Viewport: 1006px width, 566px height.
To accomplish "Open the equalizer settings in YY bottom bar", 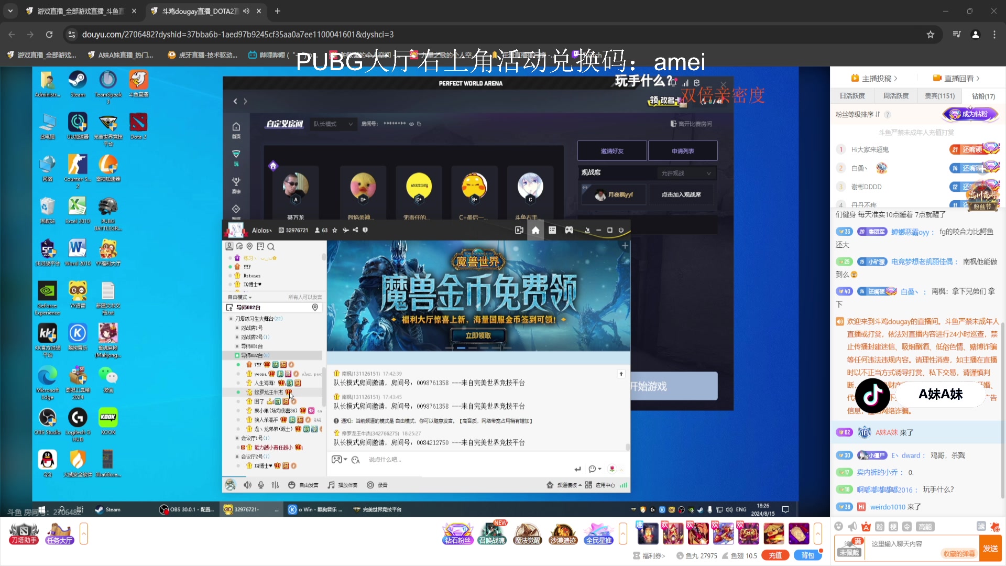I will pos(276,485).
